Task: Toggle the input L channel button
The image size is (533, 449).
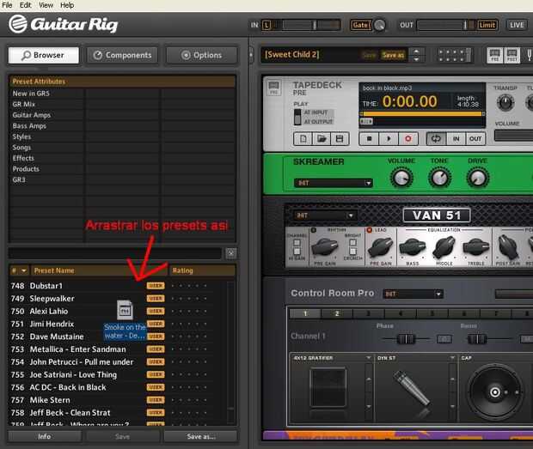Action: click(266, 25)
